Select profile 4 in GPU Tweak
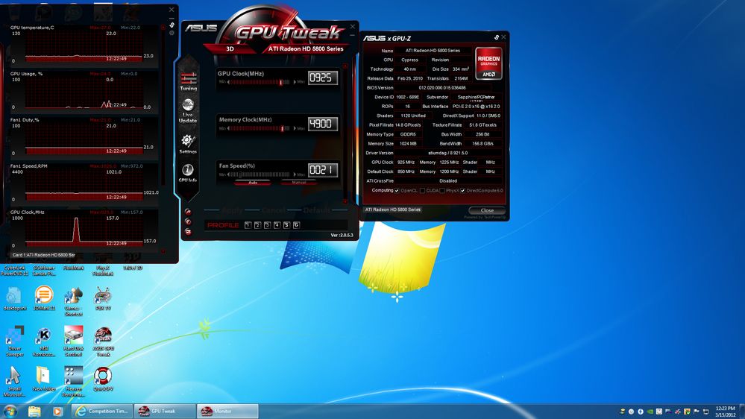Viewport: 745px width, 419px height. 277,225
